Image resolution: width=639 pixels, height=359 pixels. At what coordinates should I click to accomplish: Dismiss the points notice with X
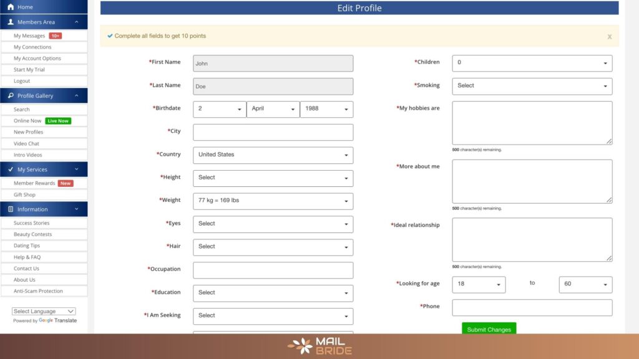[609, 37]
